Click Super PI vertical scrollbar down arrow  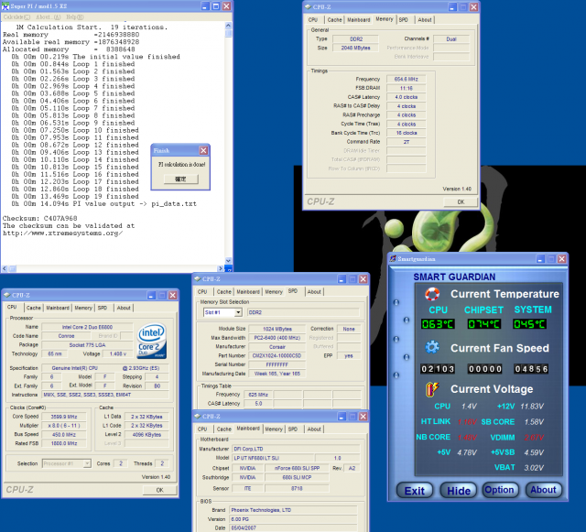tap(228, 261)
